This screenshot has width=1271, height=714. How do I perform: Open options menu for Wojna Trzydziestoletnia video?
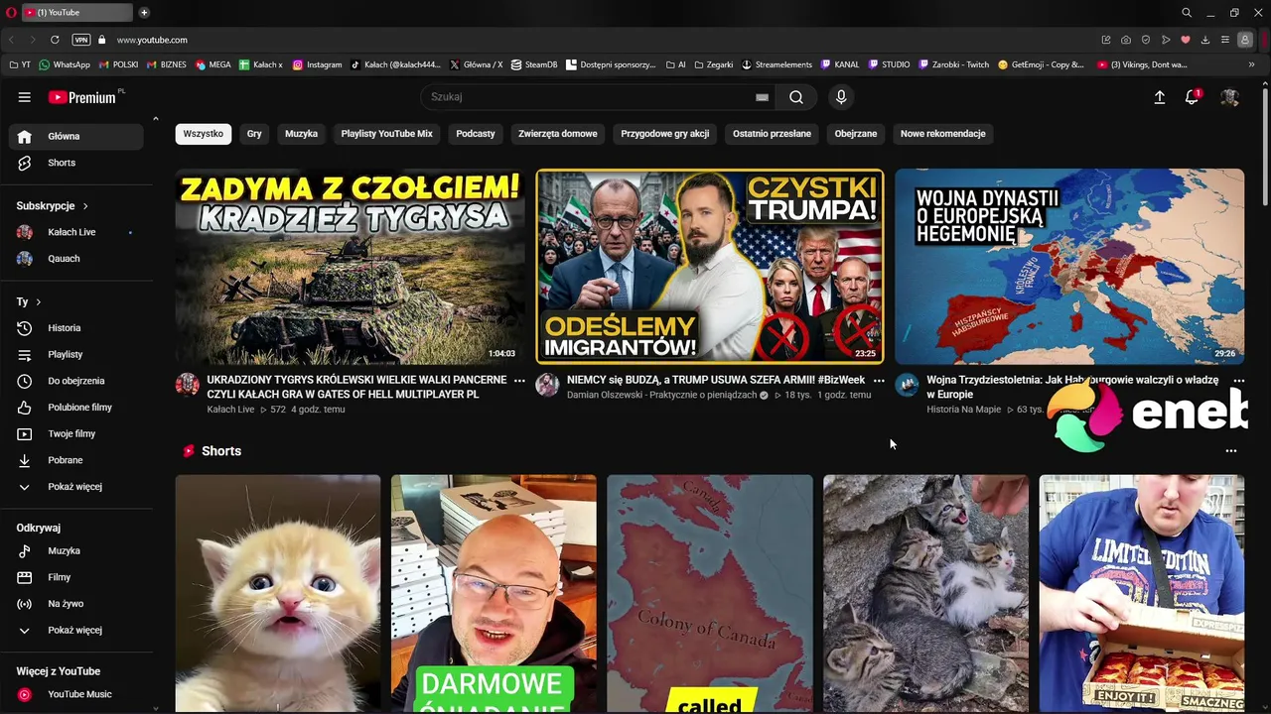(1238, 381)
